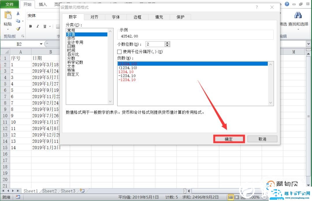This screenshot has width=312, height=201.
Task: Open the Paste options dropdown arrow
Action: [8, 29]
